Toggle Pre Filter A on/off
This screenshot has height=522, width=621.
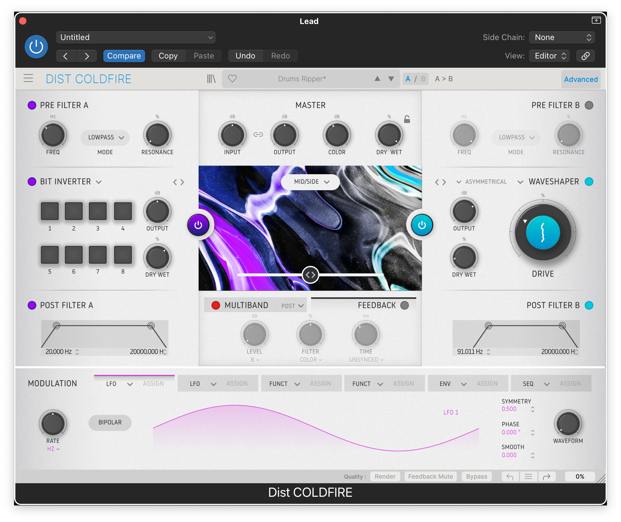[32, 105]
